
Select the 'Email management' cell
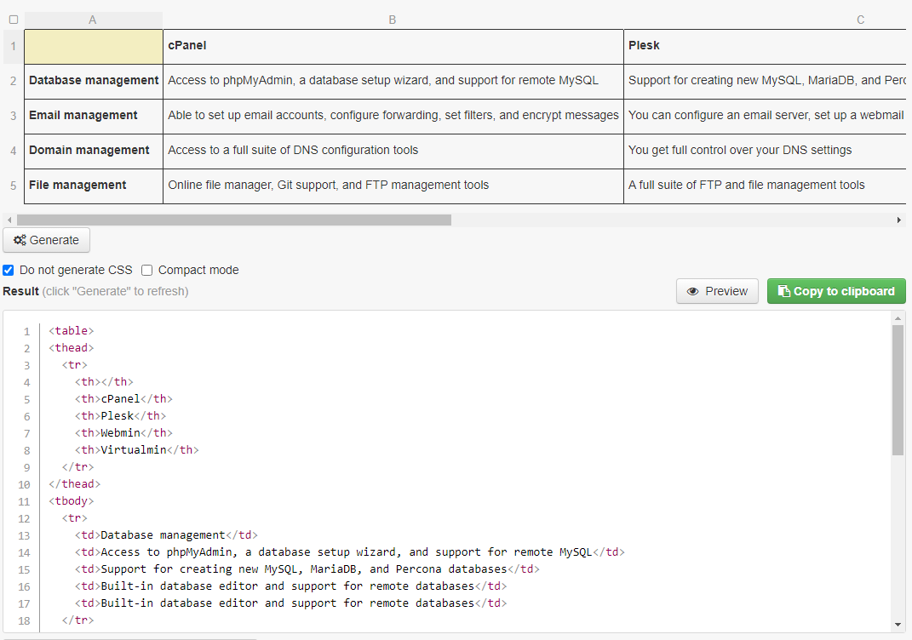(x=93, y=116)
